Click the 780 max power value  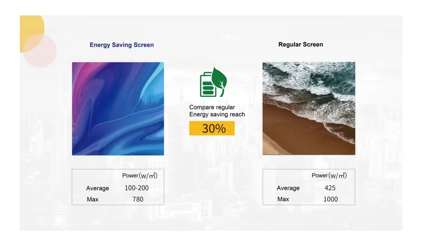pyautogui.click(x=138, y=199)
